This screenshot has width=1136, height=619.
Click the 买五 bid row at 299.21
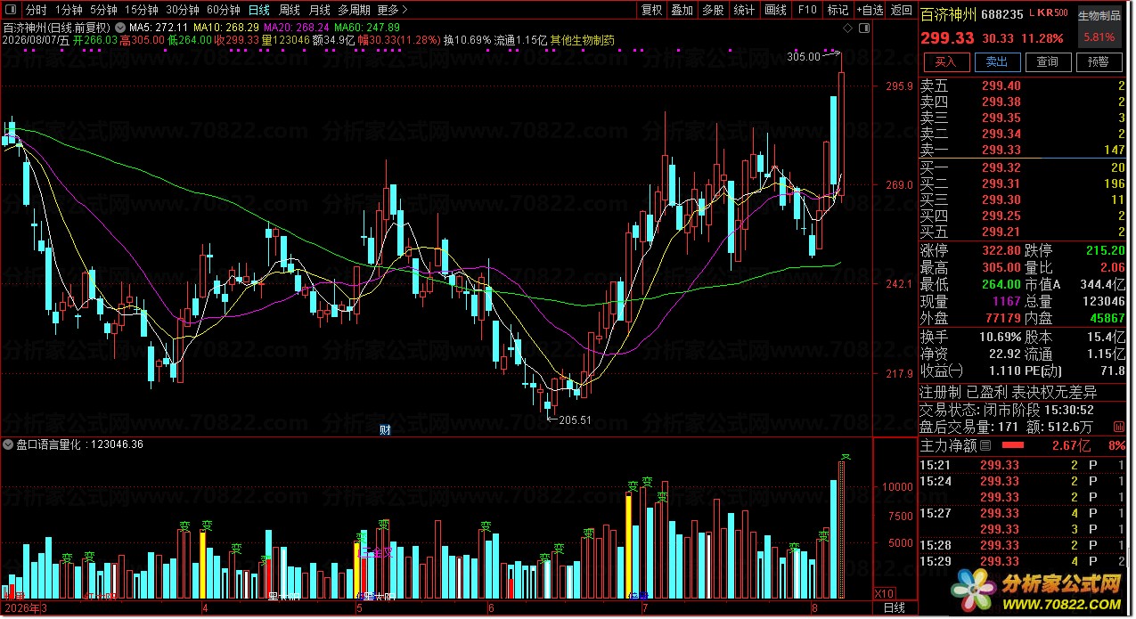pos(1024,232)
